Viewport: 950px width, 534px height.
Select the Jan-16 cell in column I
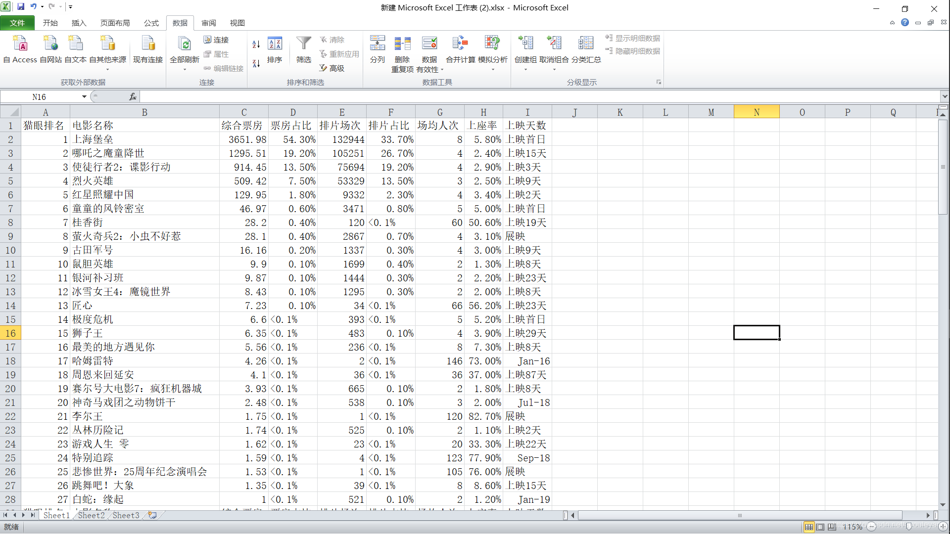pos(527,361)
